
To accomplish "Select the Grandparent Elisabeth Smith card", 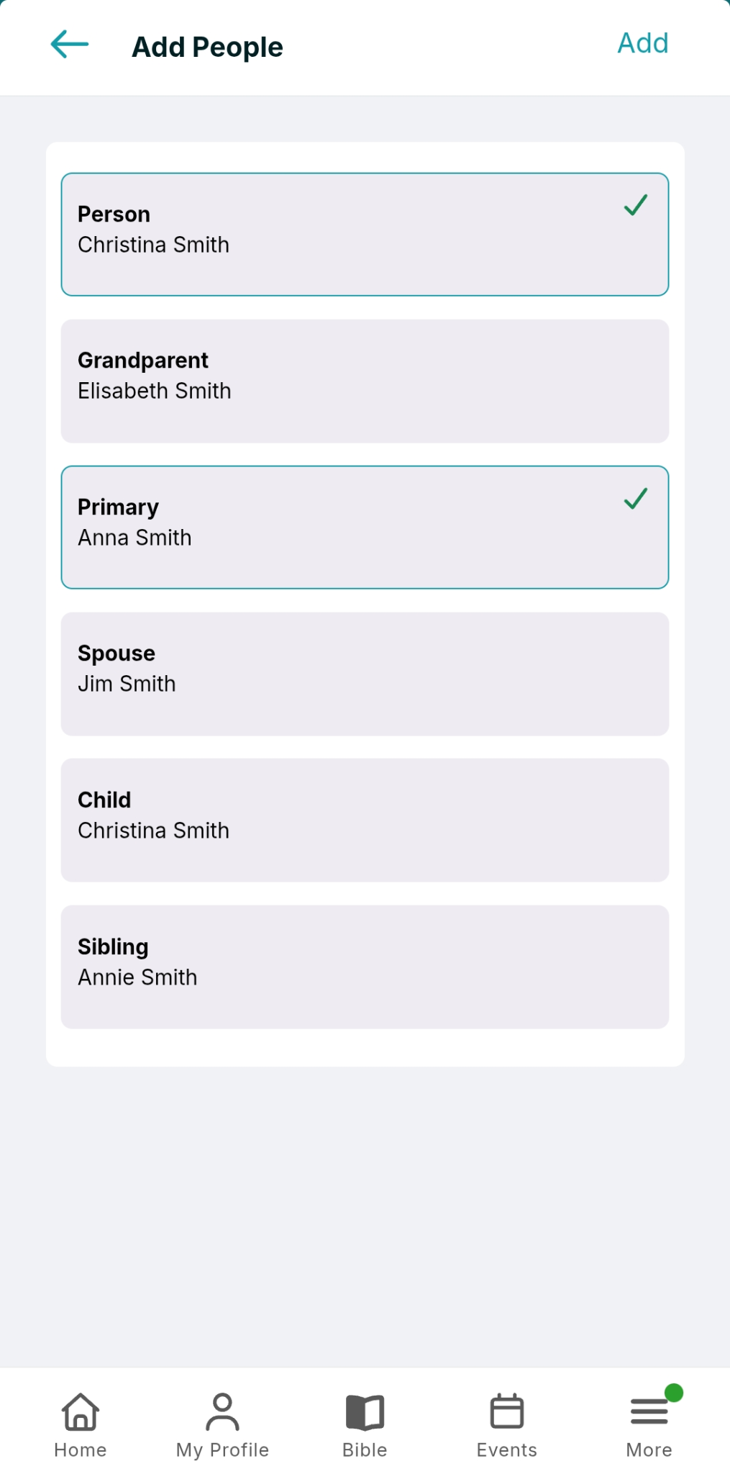I will pos(365,381).
